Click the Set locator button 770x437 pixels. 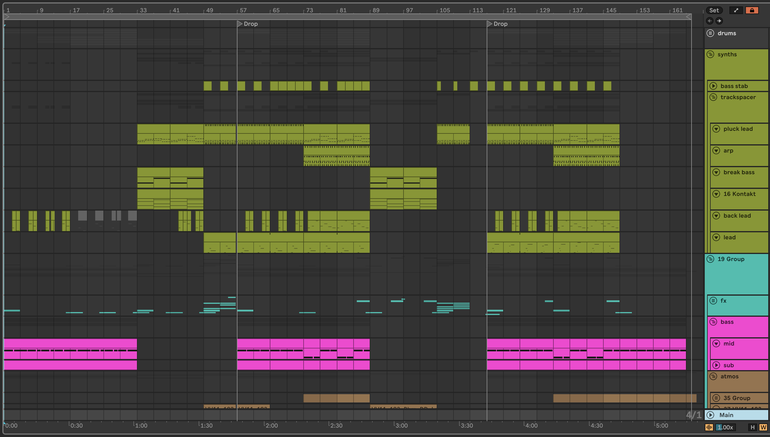[714, 10]
